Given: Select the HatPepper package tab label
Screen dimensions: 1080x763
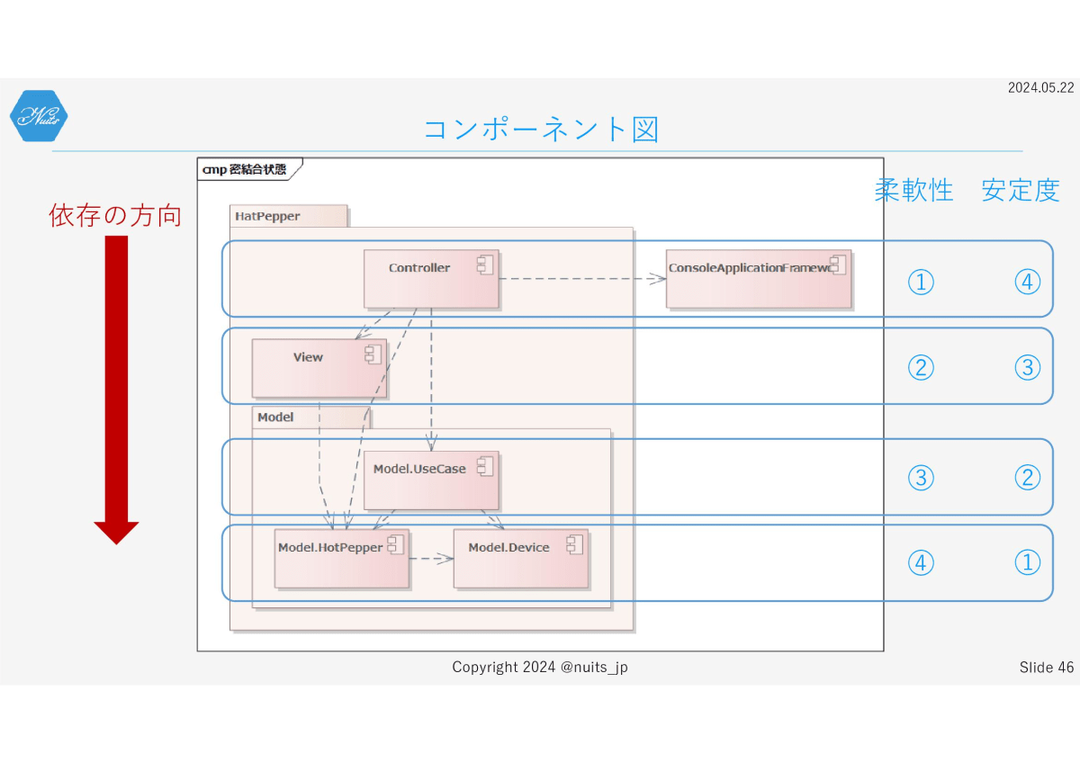Looking at the screenshot, I should click(x=267, y=216).
